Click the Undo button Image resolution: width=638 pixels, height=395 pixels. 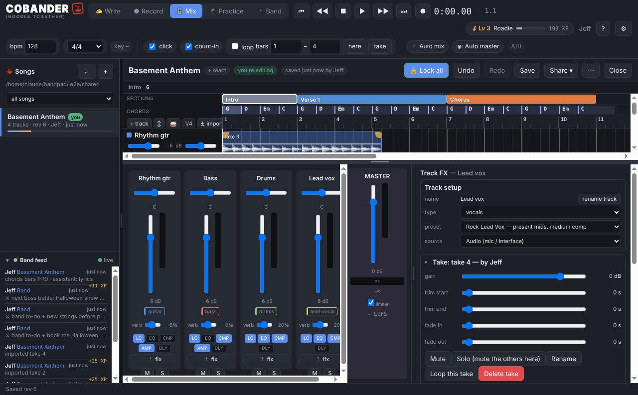466,70
